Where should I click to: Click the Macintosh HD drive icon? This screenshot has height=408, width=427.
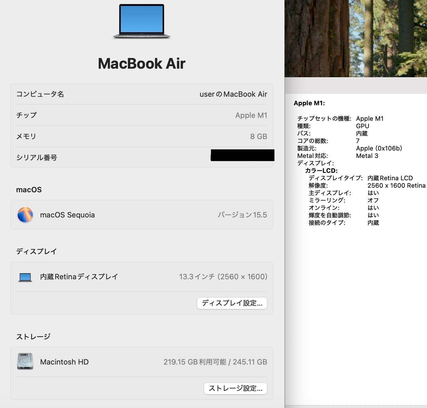point(25,361)
